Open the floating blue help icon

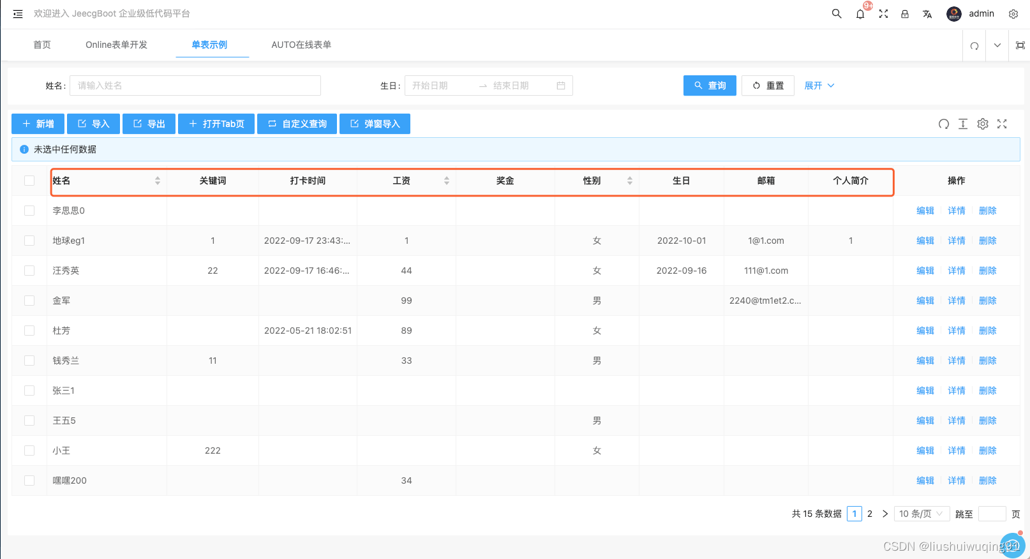[x=1012, y=545]
